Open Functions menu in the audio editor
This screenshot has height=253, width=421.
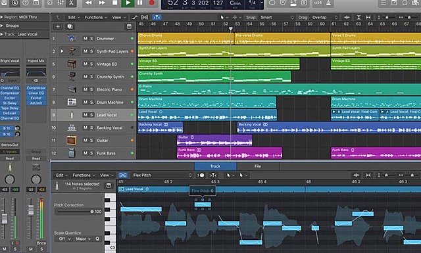[x=84, y=175]
